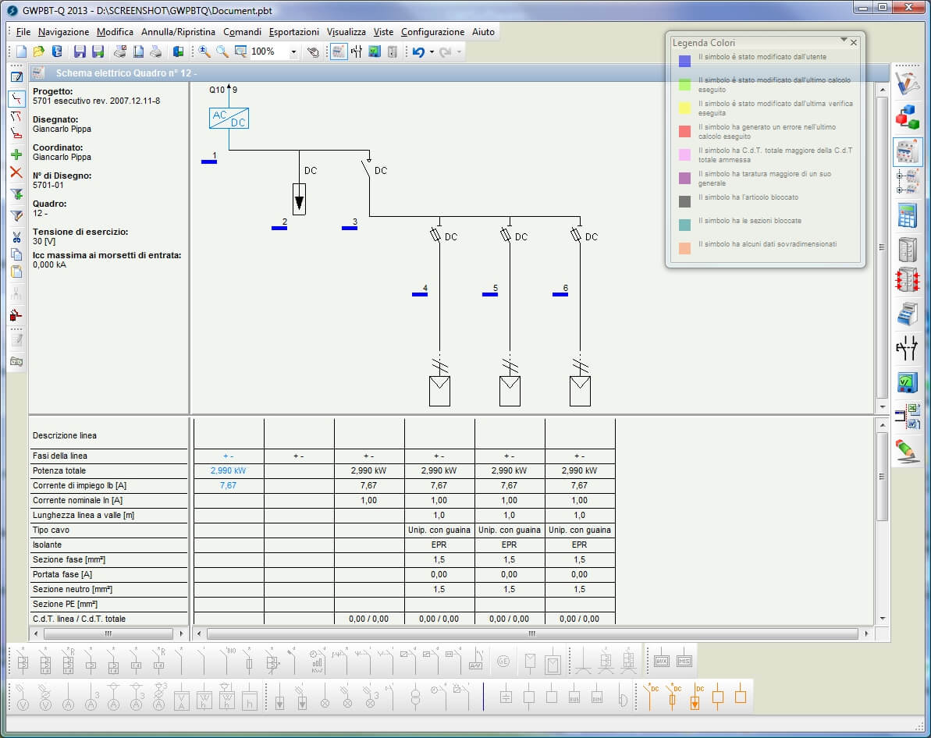Click the red X delete icon
The height and width of the screenshot is (738, 931).
pos(16,172)
